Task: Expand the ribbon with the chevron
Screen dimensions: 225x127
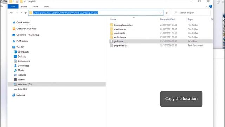Action: [206, 6]
